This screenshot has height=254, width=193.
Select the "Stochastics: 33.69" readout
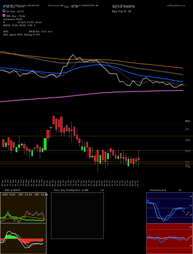[x=12, y=19]
